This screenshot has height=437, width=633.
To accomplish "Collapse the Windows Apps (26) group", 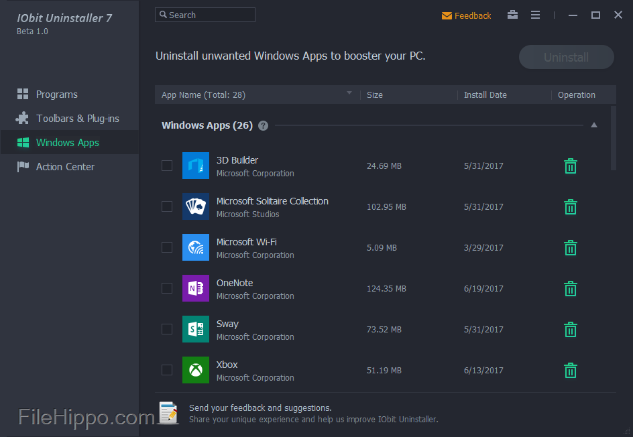I will point(594,125).
